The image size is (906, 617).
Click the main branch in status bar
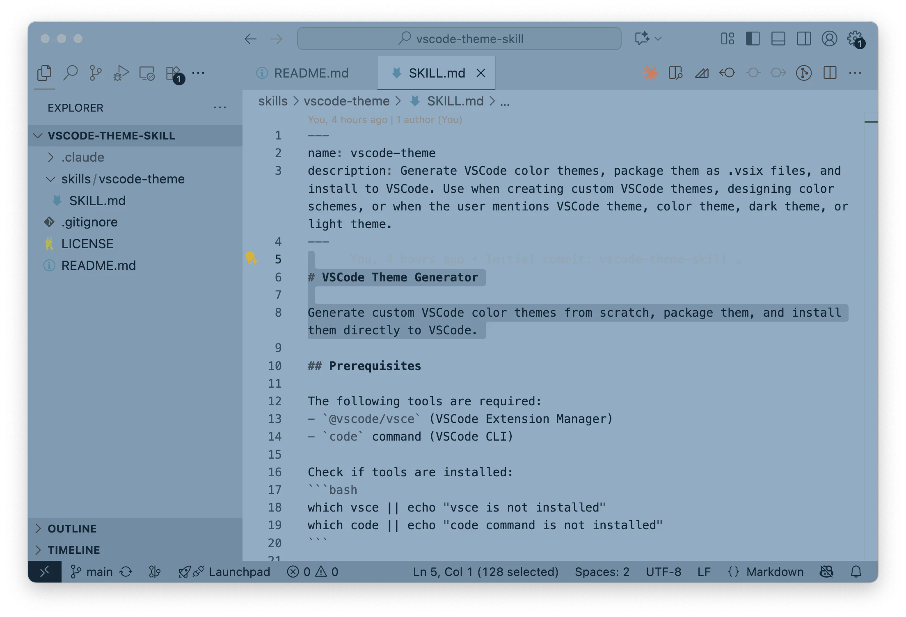pyautogui.click(x=92, y=571)
